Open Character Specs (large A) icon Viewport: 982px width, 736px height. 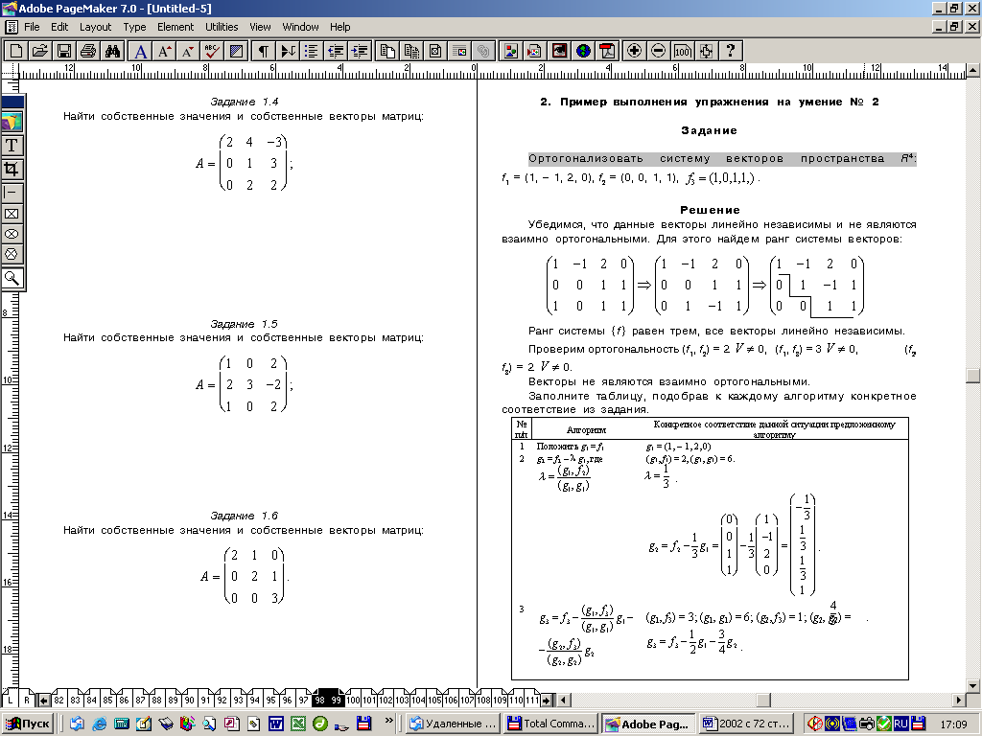coord(141,51)
